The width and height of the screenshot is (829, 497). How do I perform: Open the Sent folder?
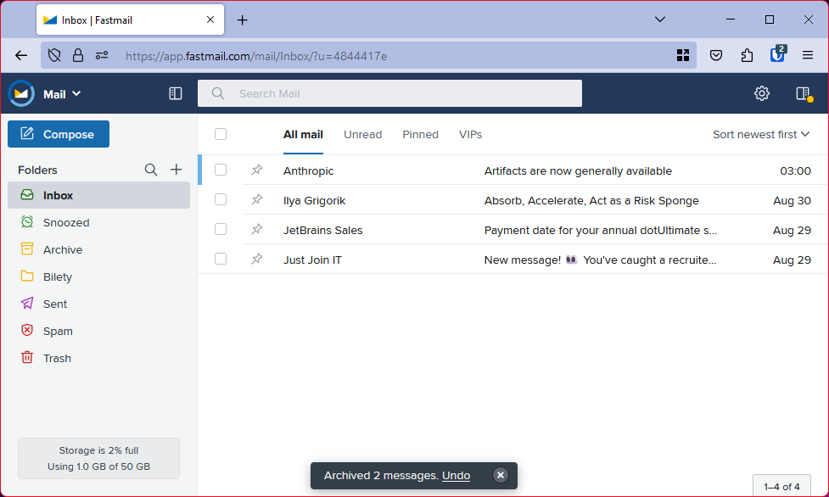[x=99, y=304]
